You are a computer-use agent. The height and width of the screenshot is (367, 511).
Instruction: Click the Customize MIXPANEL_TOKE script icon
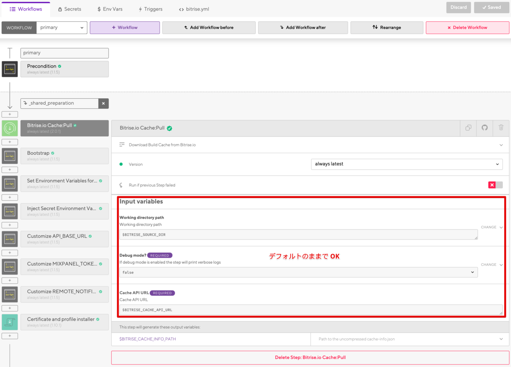[x=10, y=266]
